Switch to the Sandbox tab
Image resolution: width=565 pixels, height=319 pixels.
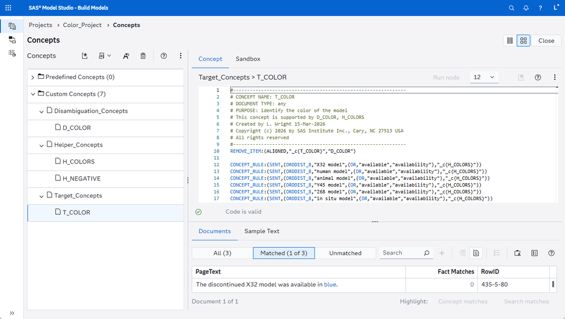[248, 59]
